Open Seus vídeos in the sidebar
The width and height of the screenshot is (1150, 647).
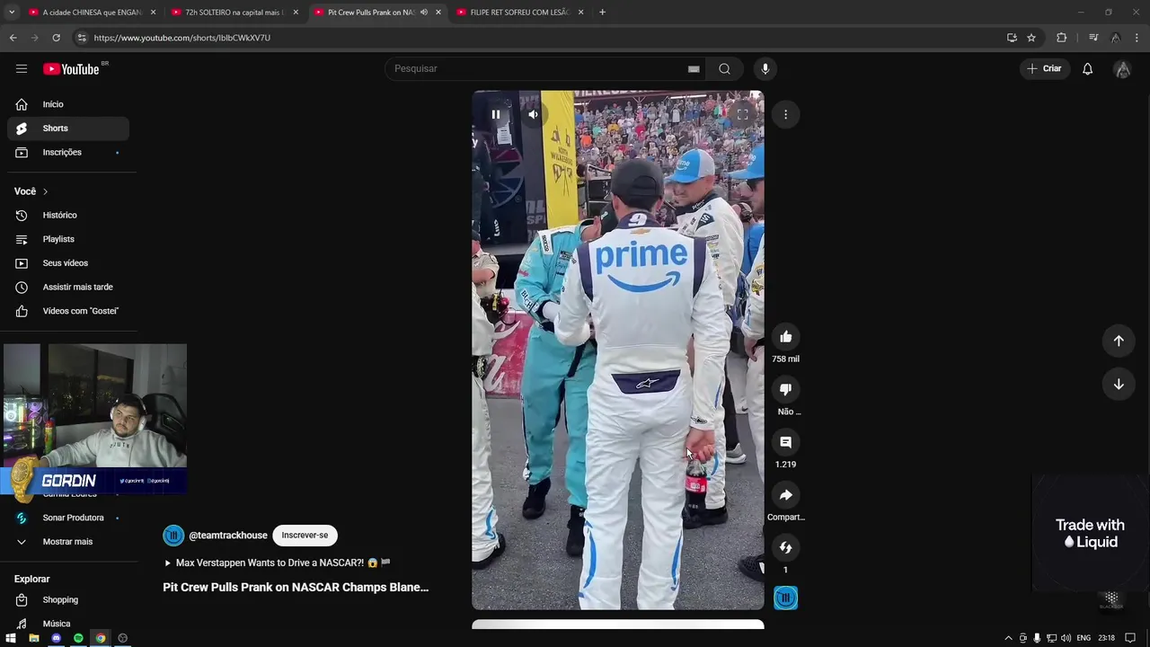coord(68,263)
